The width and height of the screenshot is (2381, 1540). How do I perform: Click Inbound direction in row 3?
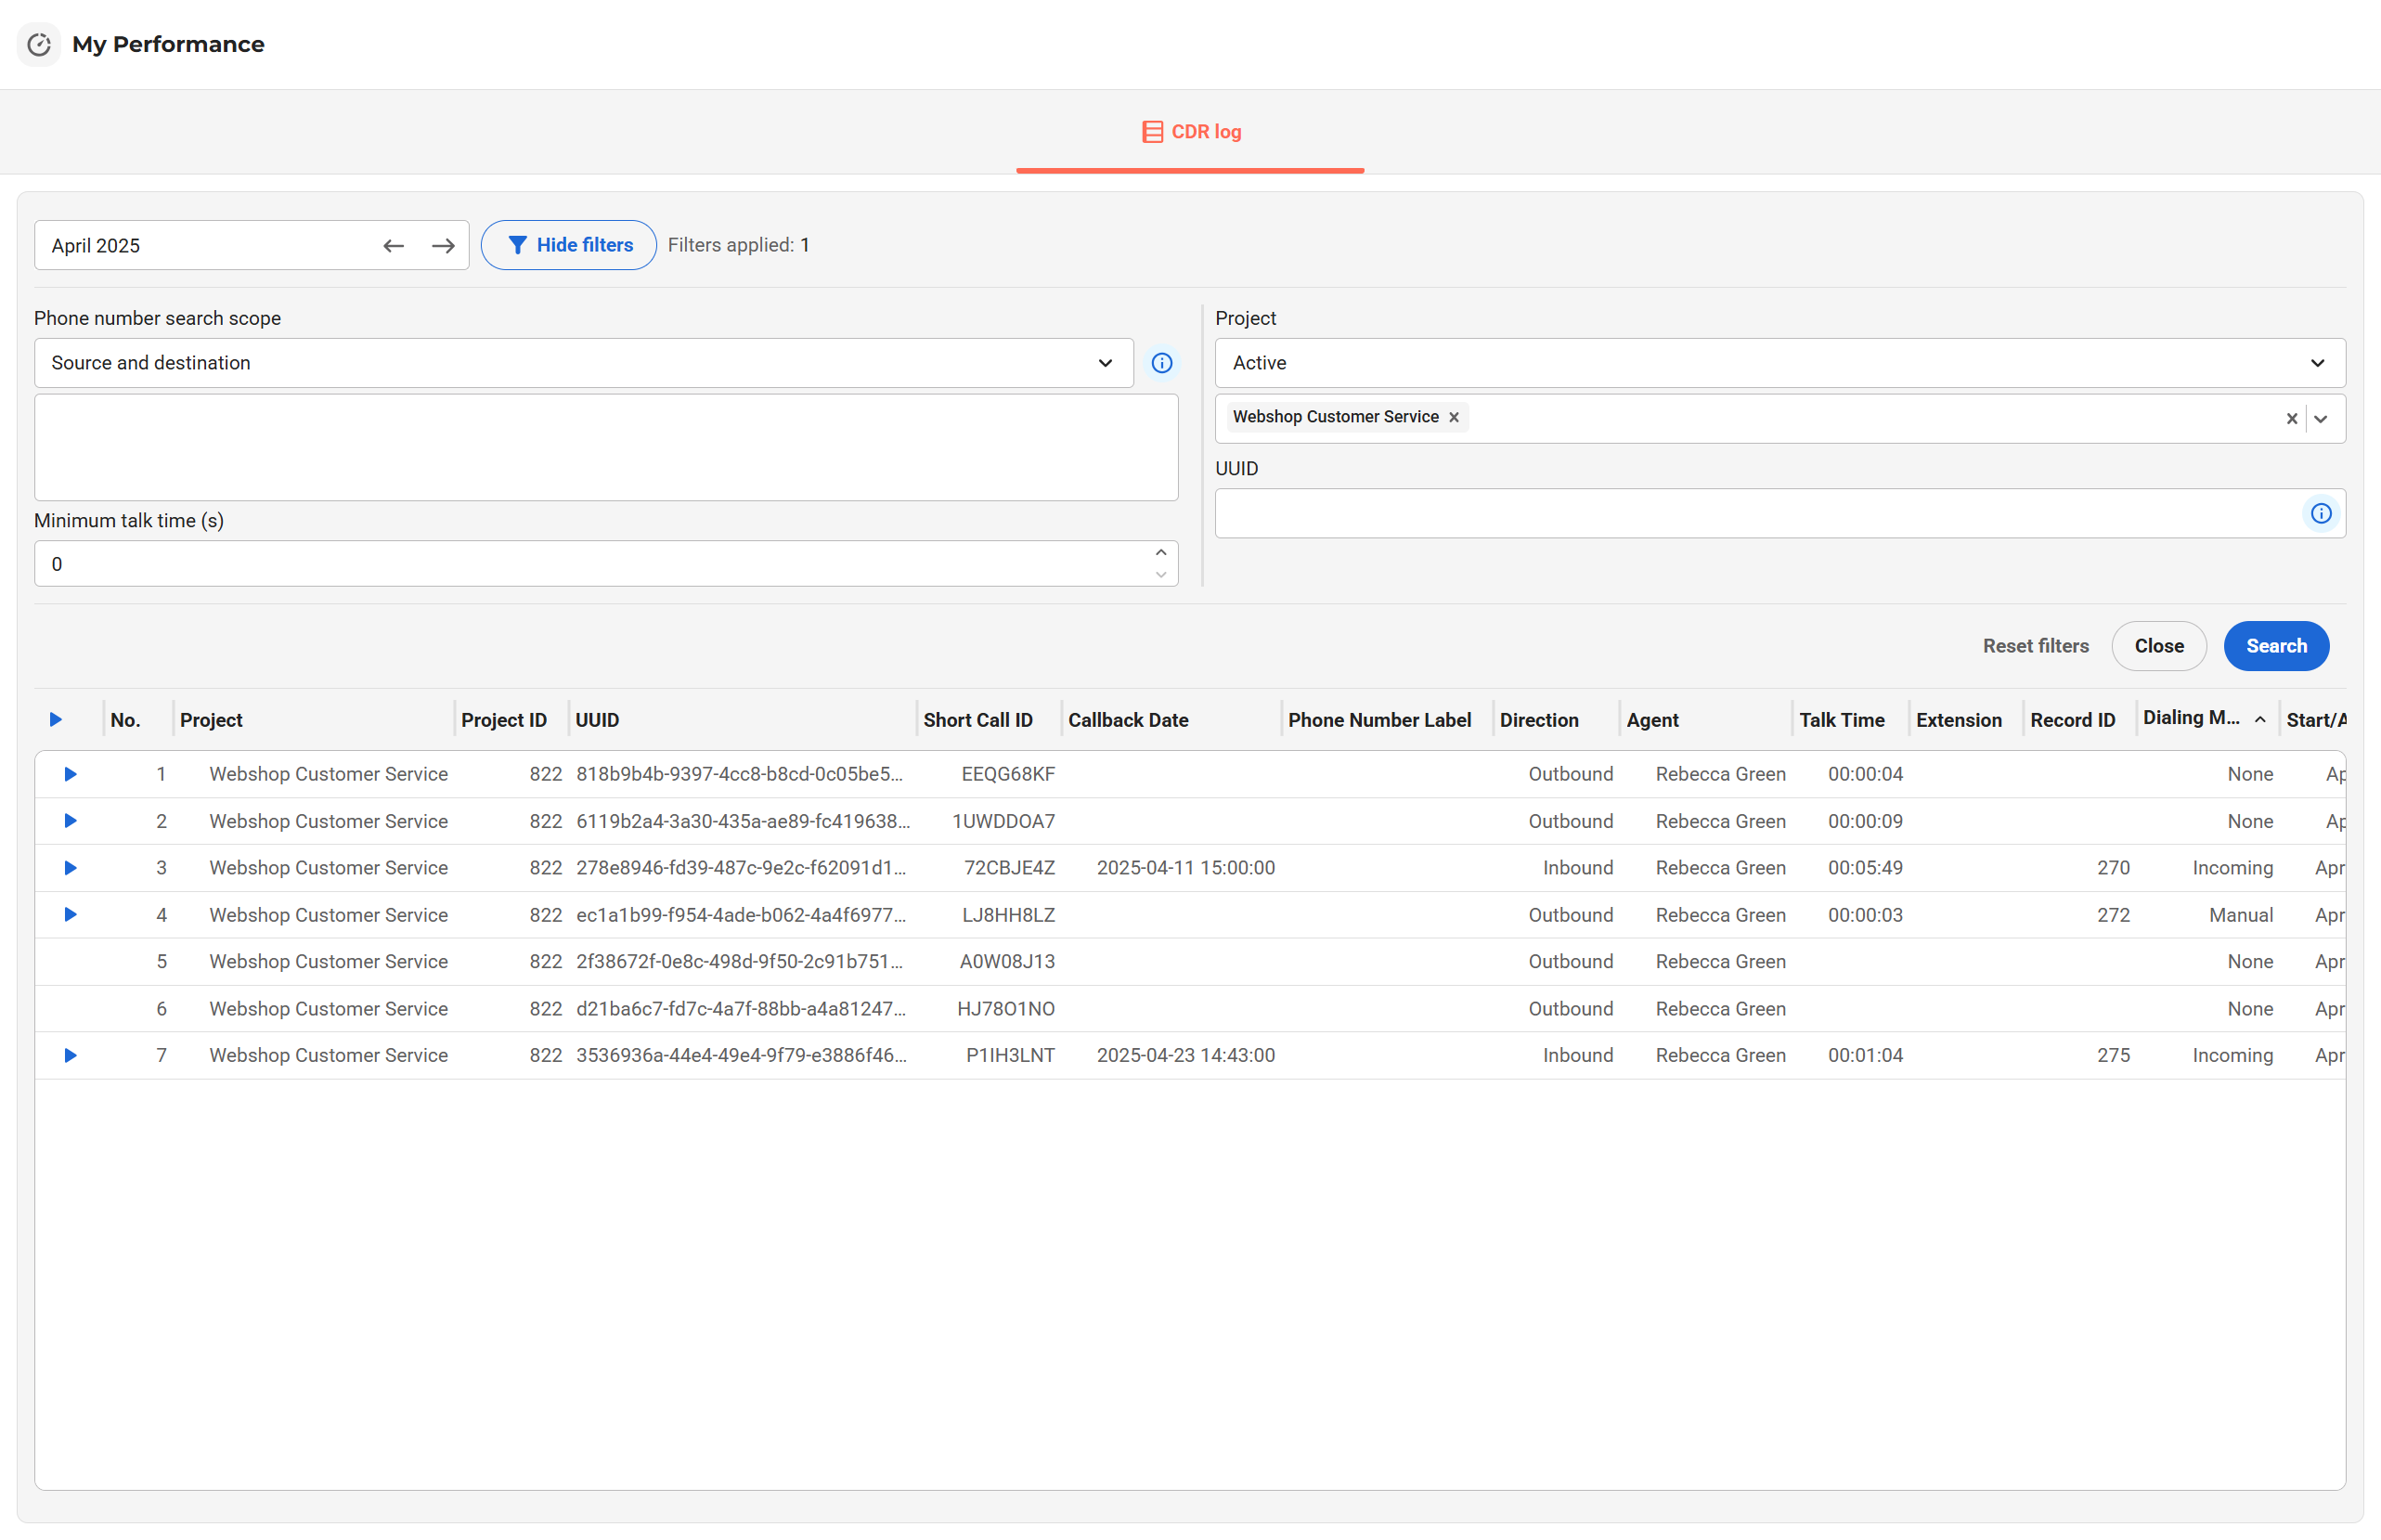1577,868
